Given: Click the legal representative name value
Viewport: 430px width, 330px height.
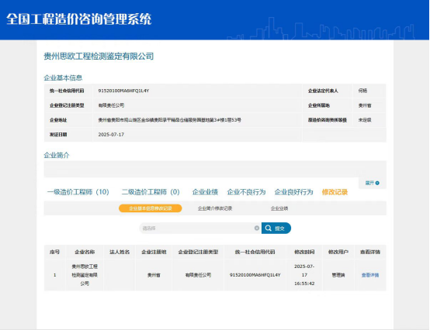Looking at the screenshot, I should click(362, 91).
